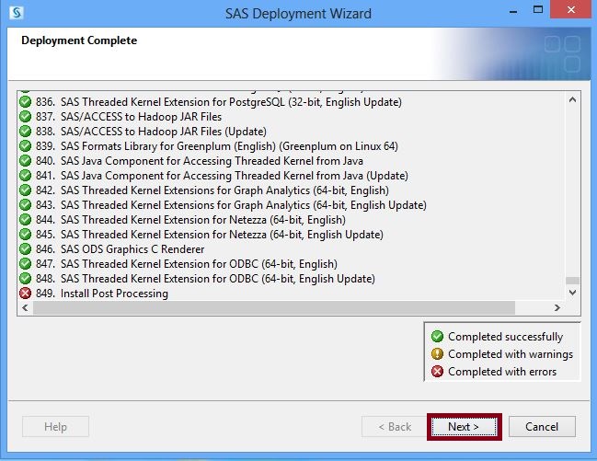Click green check icon for item 847
This screenshot has width=597, height=461.
(x=25, y=264)
